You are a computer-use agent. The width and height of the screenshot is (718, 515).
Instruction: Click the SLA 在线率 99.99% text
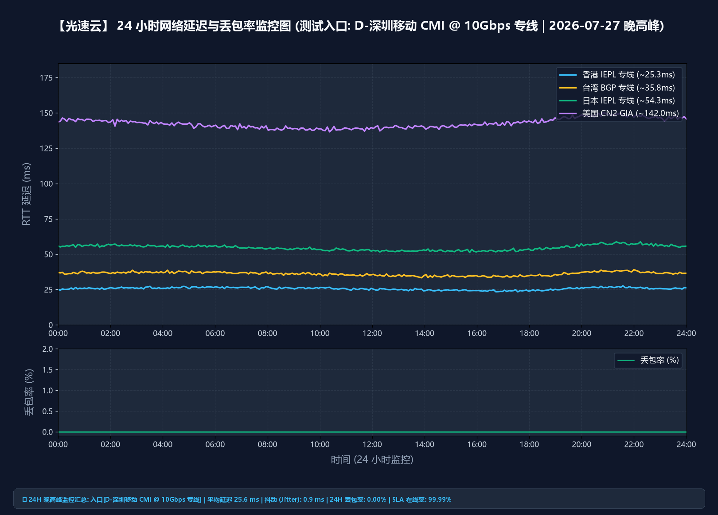coord(421,500)
